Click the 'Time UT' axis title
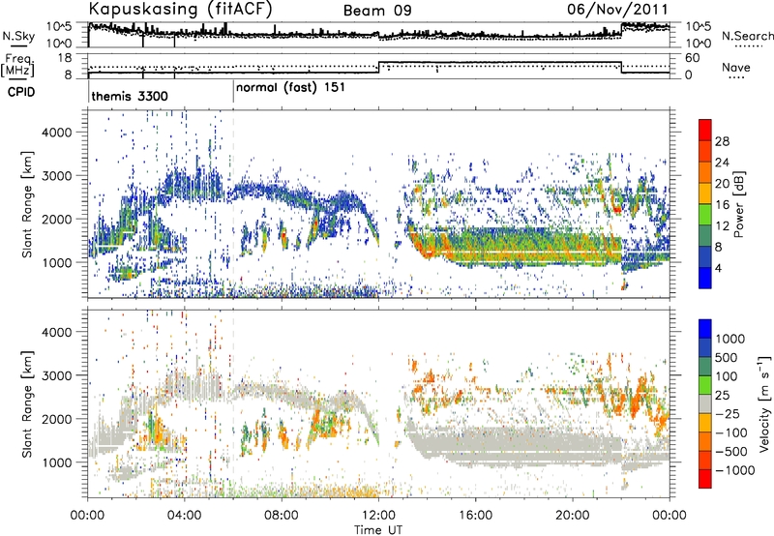774x536 pixels. pyautogui.click(x=378, y=529)
